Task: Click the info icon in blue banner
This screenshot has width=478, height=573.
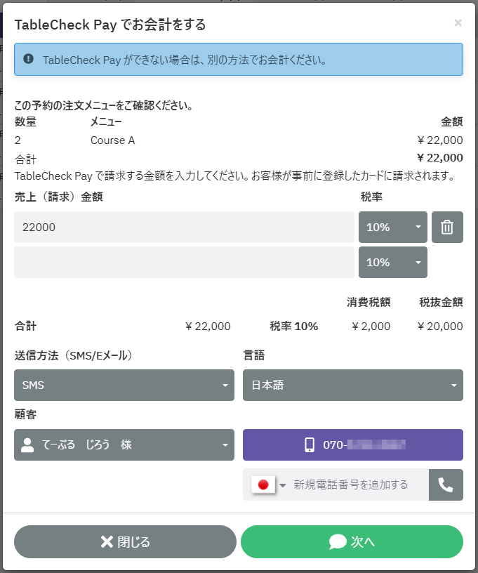Action: point(29,58)
